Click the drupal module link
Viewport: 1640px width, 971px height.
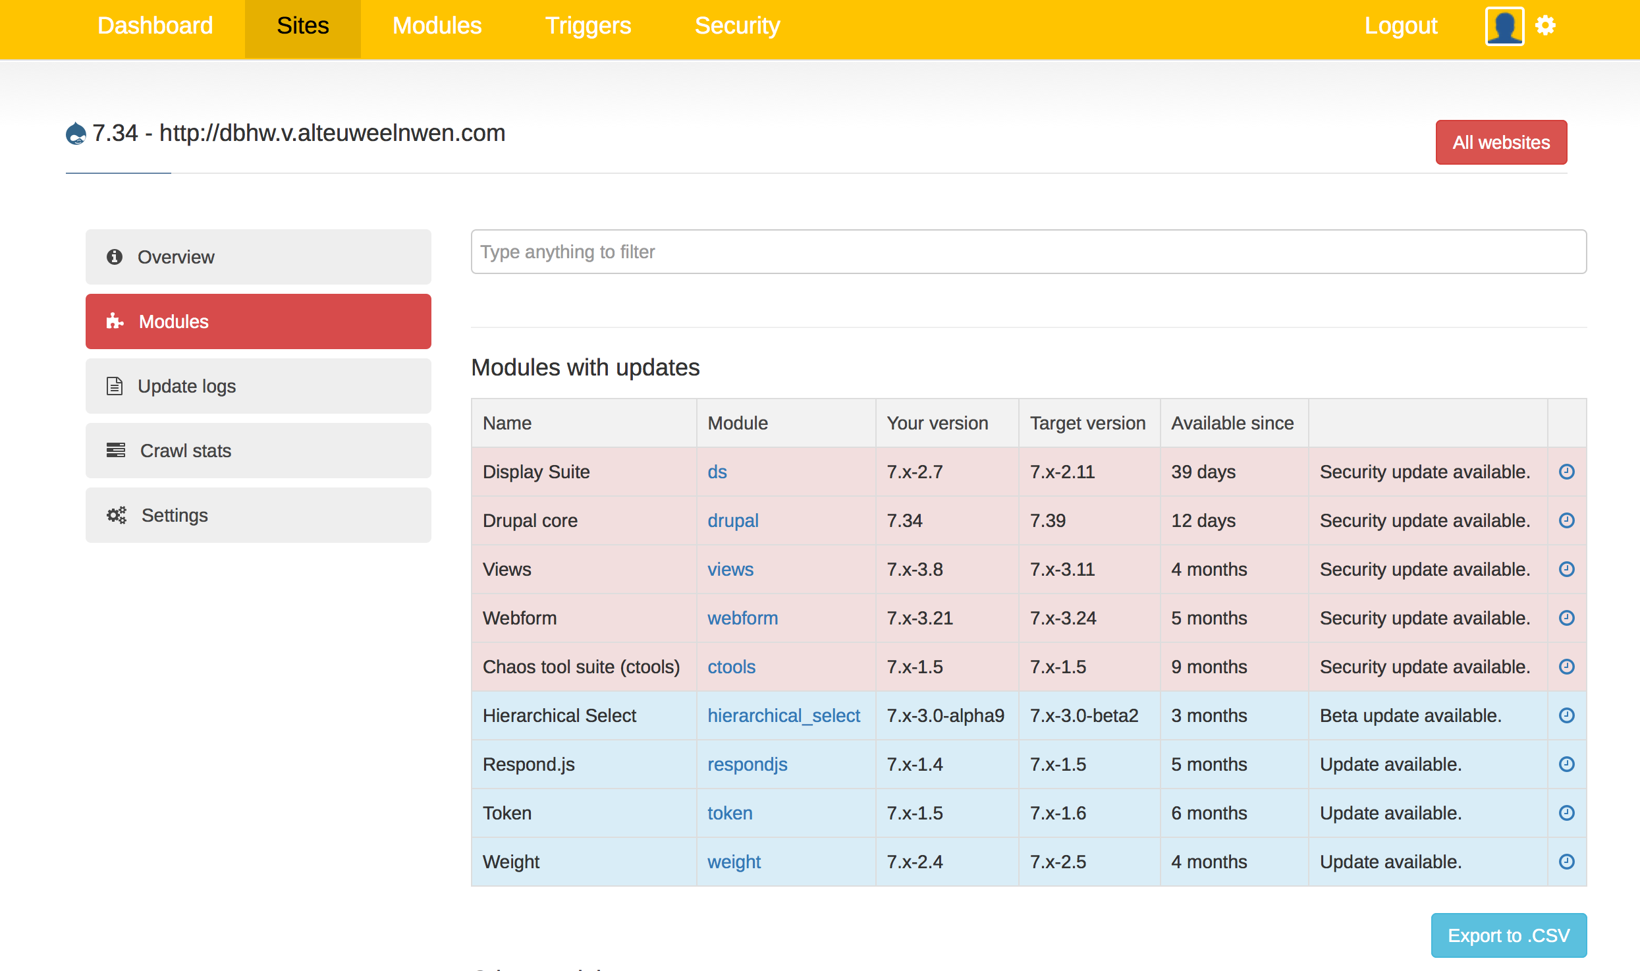(733, 521)
